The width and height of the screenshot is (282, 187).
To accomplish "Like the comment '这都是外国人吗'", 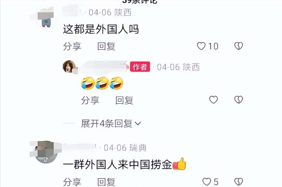I will (201, 46).
